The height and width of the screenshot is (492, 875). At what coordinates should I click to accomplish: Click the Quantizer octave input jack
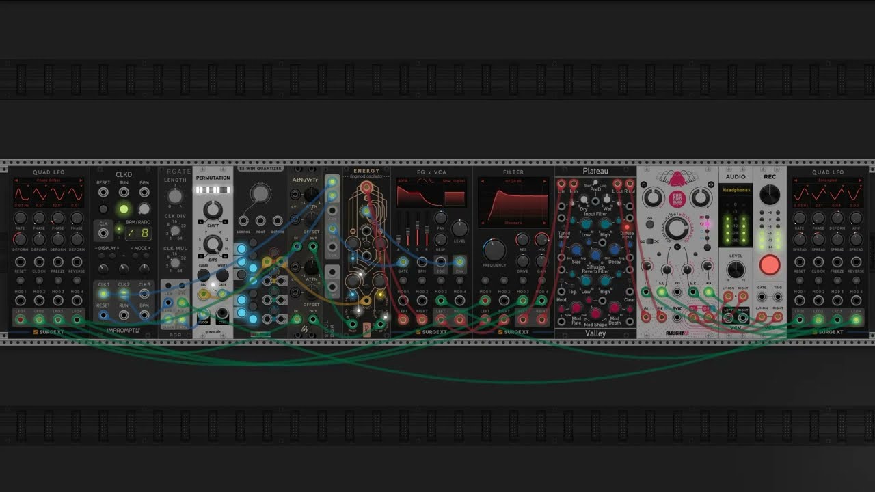point(278,221)
